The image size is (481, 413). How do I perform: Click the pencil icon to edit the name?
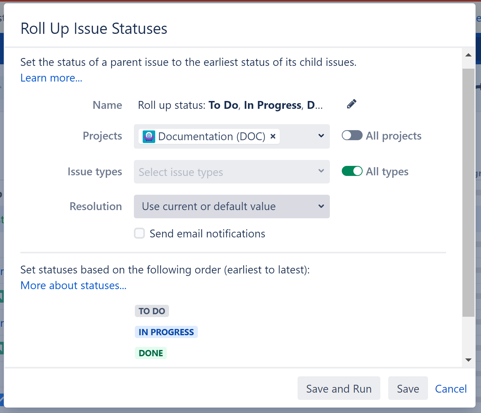(351, 104)
